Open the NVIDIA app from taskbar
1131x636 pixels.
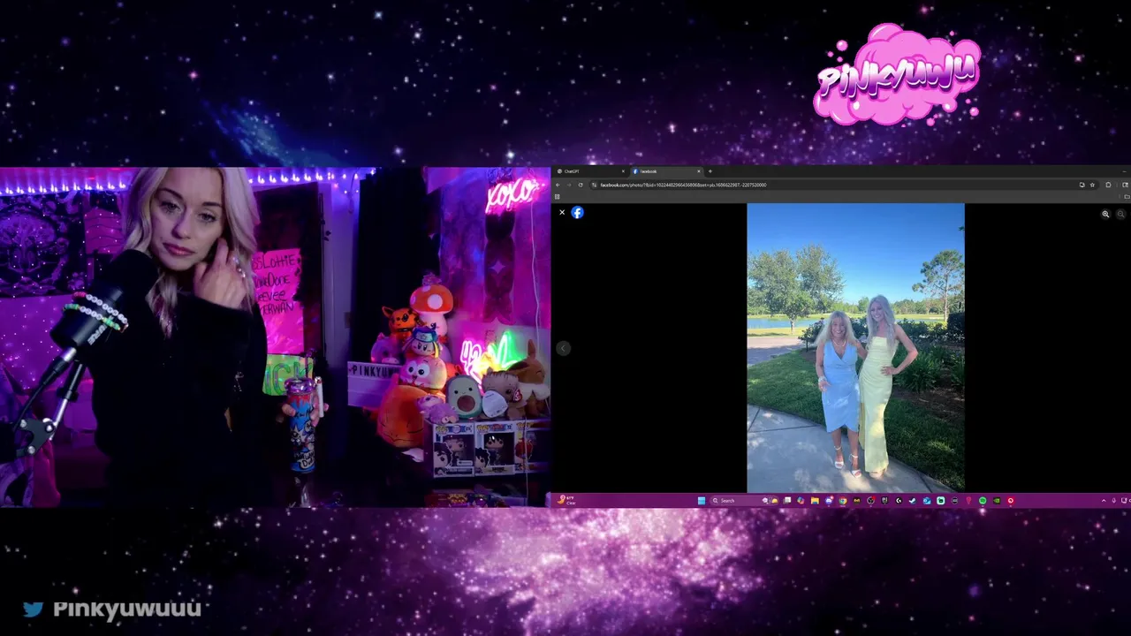[x=997, y=501]
